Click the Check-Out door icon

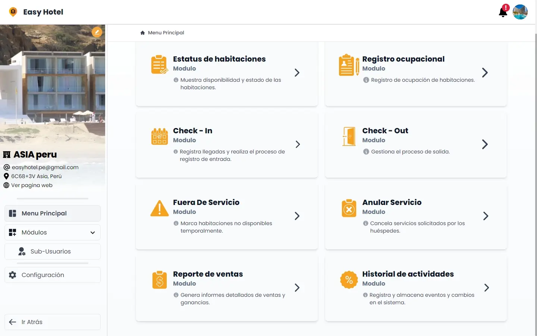click(348, 136)
